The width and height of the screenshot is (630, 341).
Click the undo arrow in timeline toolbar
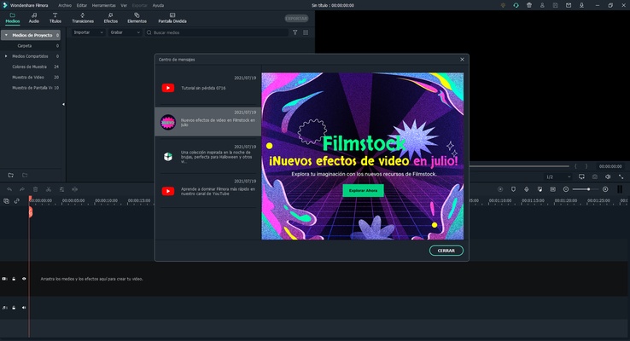pyautogui.click(x=9, y=189)
